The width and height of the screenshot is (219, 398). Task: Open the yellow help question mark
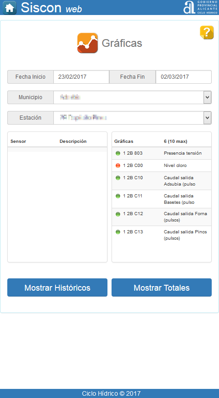tap(207, 32)
